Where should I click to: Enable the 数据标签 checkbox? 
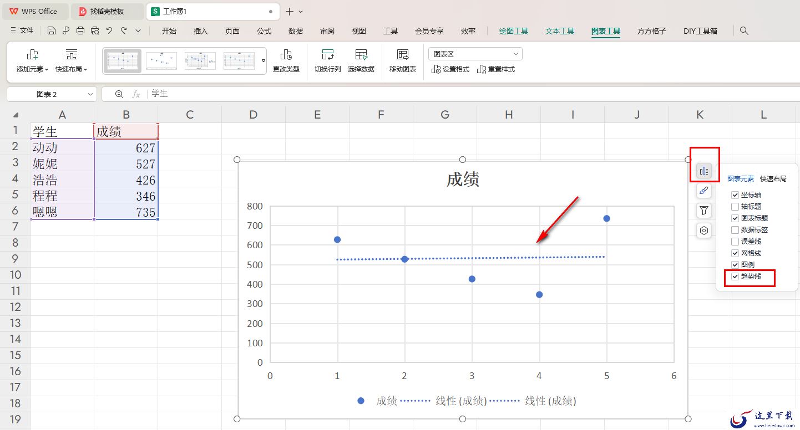coord(735,230)
